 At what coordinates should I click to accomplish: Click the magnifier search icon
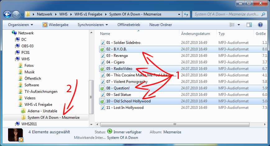(263, 15)
